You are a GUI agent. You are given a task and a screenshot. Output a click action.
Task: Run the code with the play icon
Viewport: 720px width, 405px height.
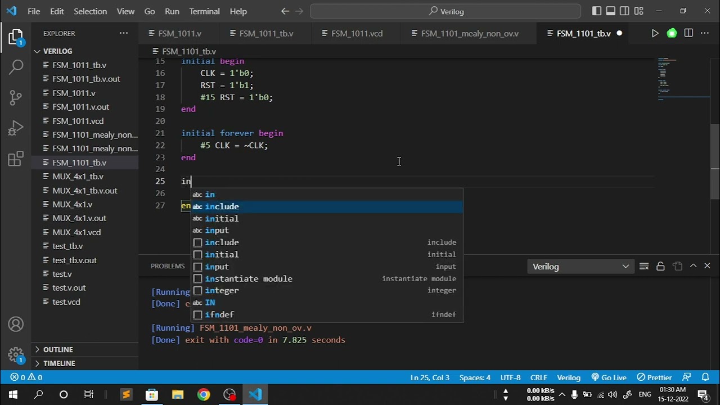click(655, 34)
